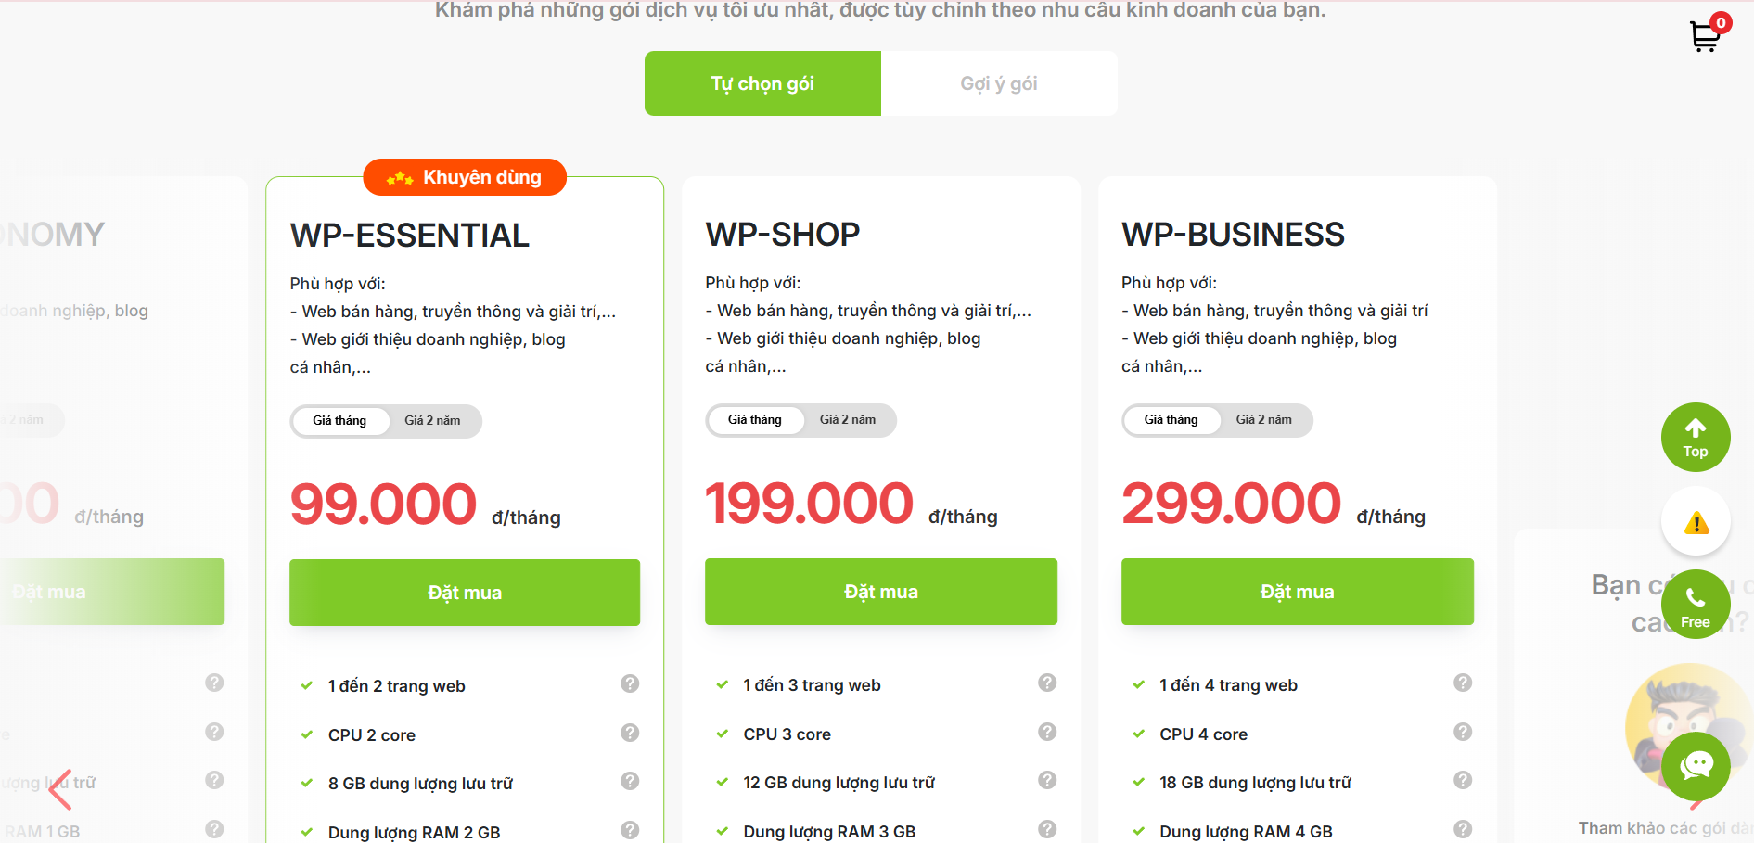The width and height of the screenshot is (1754, 843).
Task: Open the shopping cart icon
Action: point(1705,35)
